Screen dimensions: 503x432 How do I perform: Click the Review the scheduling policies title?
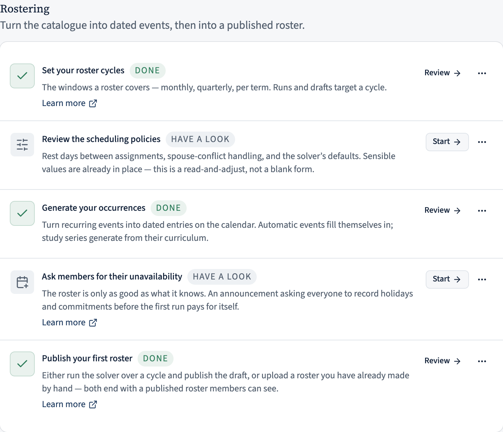coord(101,139)
